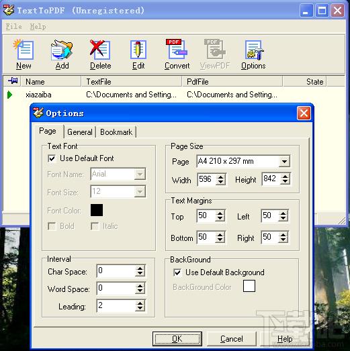This screenshot has height=351, width=350.
Task: Increase Top margin spinner
Action: [x=220, y=213]
